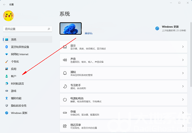Click the share icon in 就近共享 row
Image resolution: width=192 pixels, height=133 pixels.
(x=65, y=126)
